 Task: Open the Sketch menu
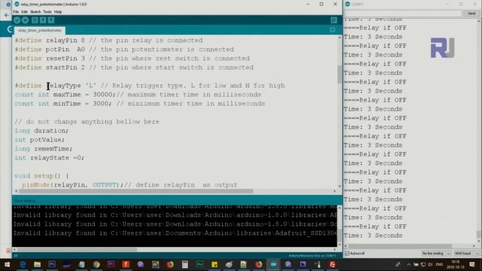pos(35,12)
